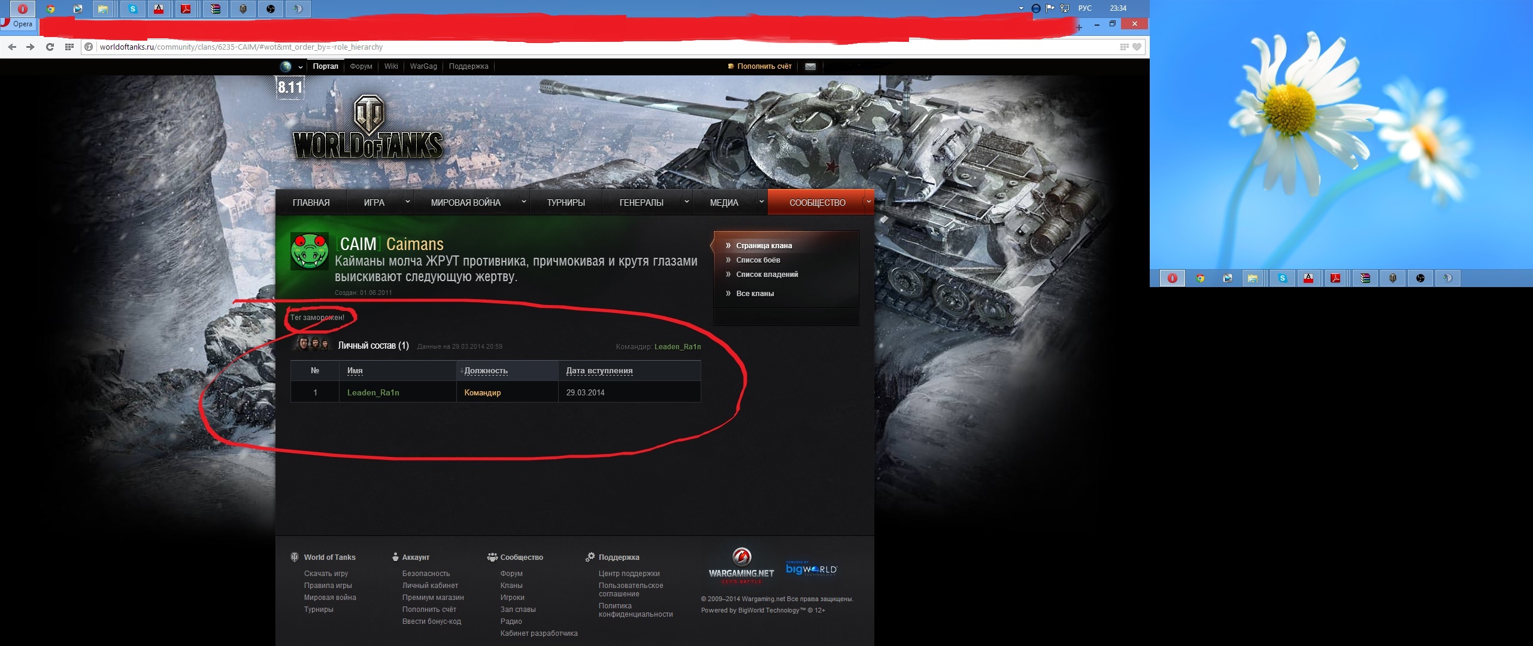Click the 23:34 clock in tray

click(1118, 8)
